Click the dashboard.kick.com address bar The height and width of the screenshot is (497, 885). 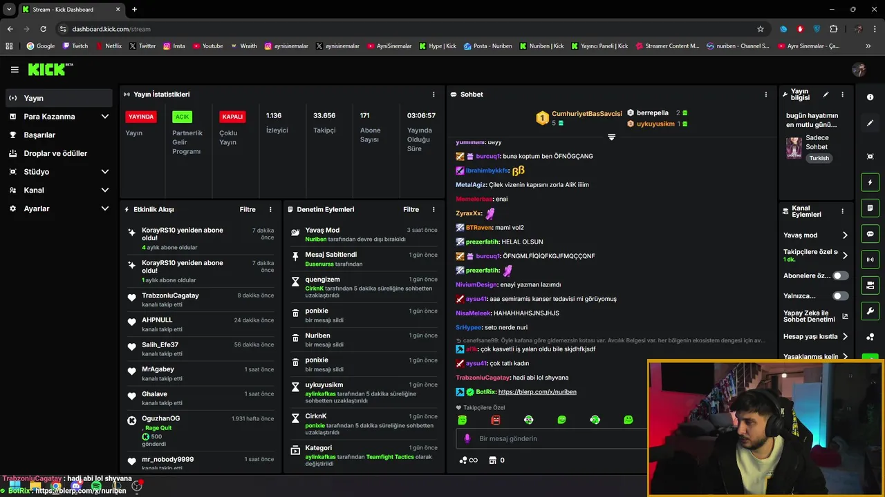[408, 29]
